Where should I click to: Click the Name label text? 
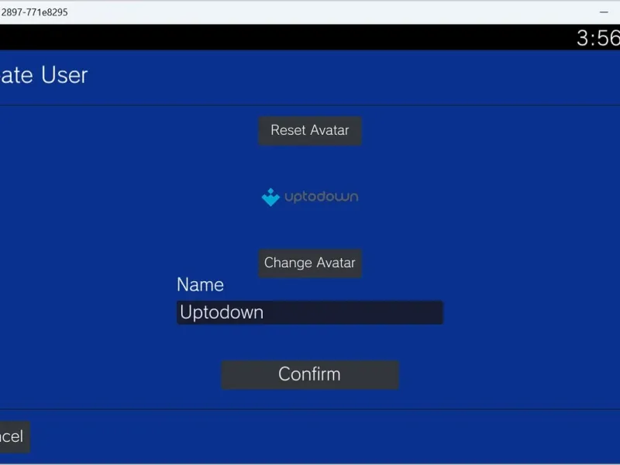click(200, 284)
